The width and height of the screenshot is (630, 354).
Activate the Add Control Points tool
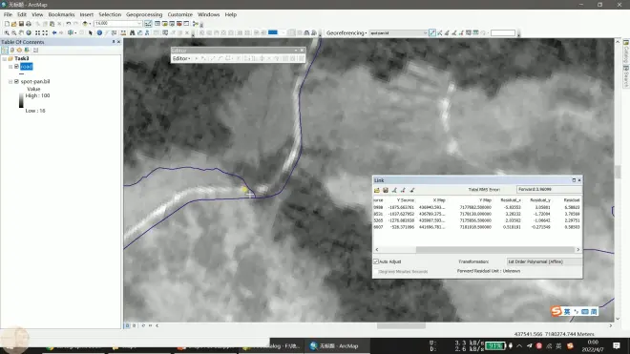[x=432, y=33]
